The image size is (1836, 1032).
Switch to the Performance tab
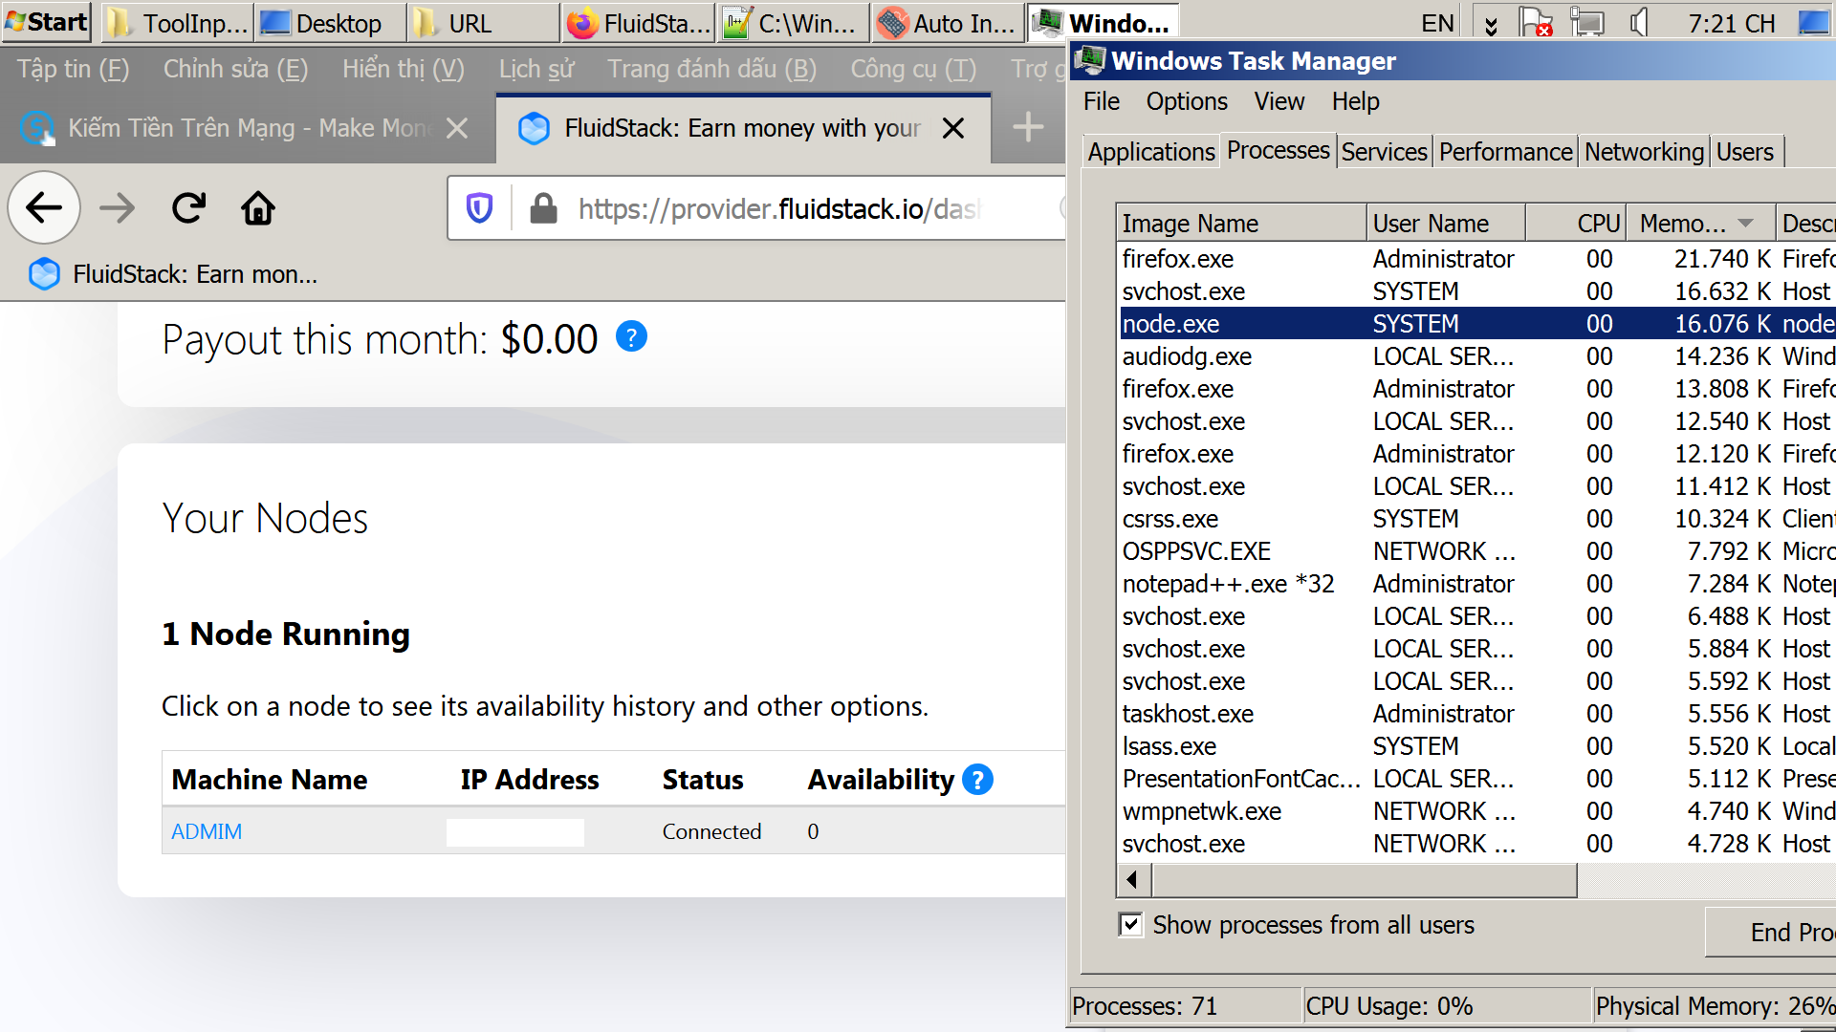pyautogui.click(x=1505, y=152)
